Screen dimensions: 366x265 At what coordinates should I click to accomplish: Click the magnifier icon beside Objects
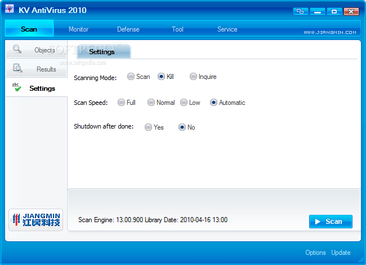(x=17, y=49)
